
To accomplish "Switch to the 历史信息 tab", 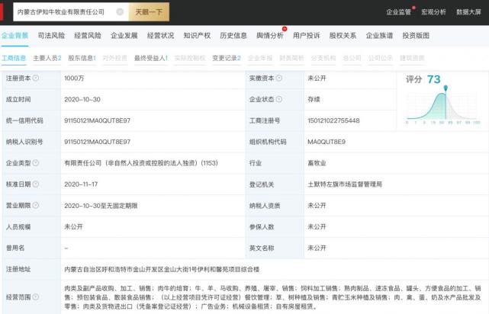I will pyautogui.click(x=233, y=36).
